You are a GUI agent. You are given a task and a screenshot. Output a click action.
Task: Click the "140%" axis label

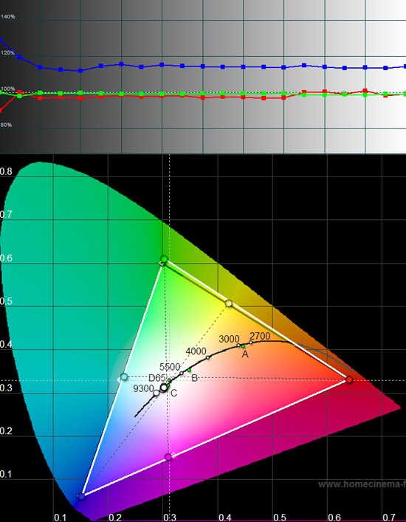pyautogui.click(x=7, y=17)
